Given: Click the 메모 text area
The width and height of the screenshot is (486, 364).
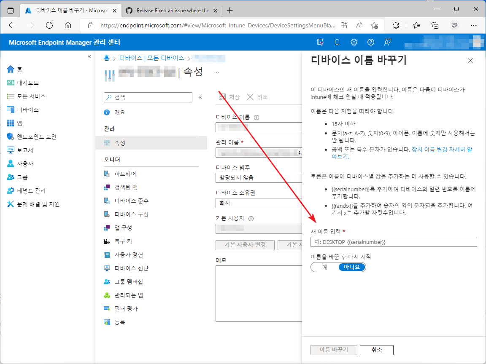Looking at the screenshot, I should (259, 293).
